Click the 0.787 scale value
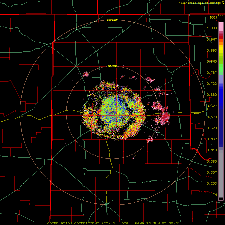 (x=212, y=72)
